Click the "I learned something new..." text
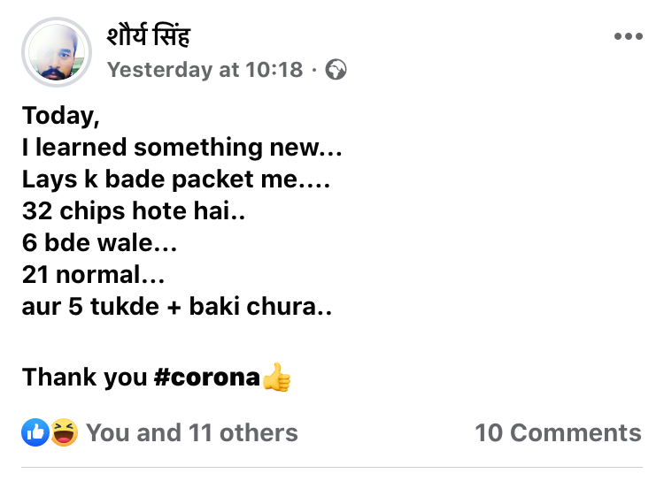This screenshot has height=481, width=664. [181, 147]
